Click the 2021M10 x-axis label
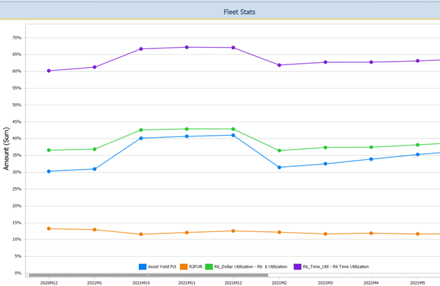This screenshot has width=440, height=286. click(141, 283)
